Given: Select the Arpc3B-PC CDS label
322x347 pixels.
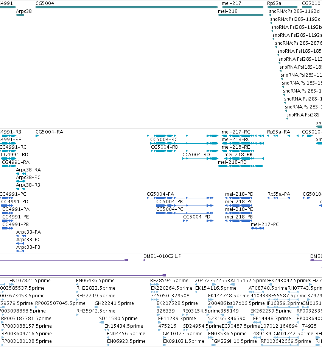Looking at the screenshot, I should pos(28,239).
